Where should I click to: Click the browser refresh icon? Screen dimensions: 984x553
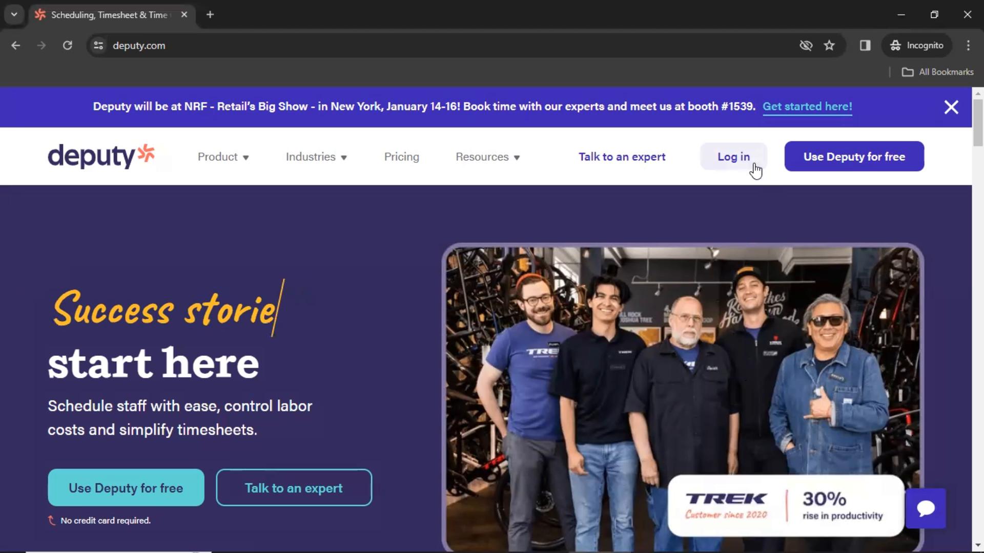tap(68, 45)
